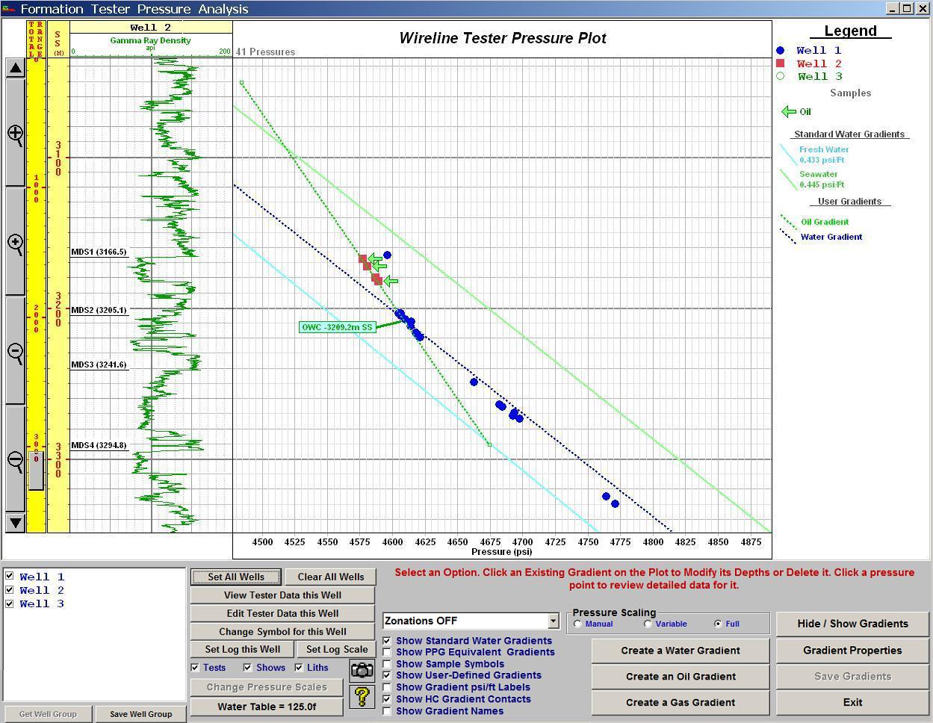933x723 pixels.
Task: Open help using the question mark icon
Action: tap(362, 697)
